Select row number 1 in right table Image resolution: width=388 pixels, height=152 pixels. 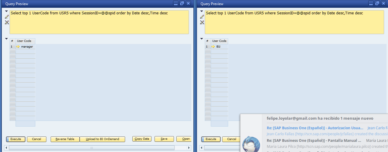208,47
